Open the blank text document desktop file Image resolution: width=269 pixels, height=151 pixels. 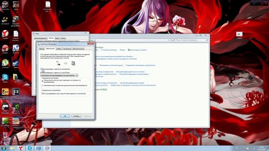tap(16, 35)
